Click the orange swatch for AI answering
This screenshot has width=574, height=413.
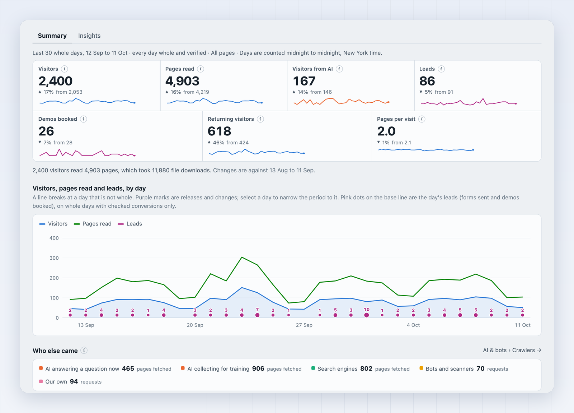pos(41,368)
